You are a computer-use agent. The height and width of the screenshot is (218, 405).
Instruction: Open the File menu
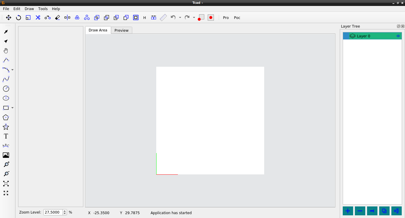(6, 9)
